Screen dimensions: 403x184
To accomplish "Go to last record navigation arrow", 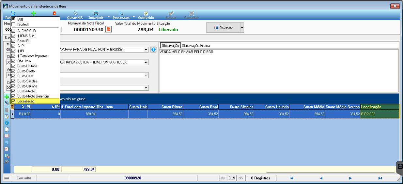I will click(x=380, y=178).
